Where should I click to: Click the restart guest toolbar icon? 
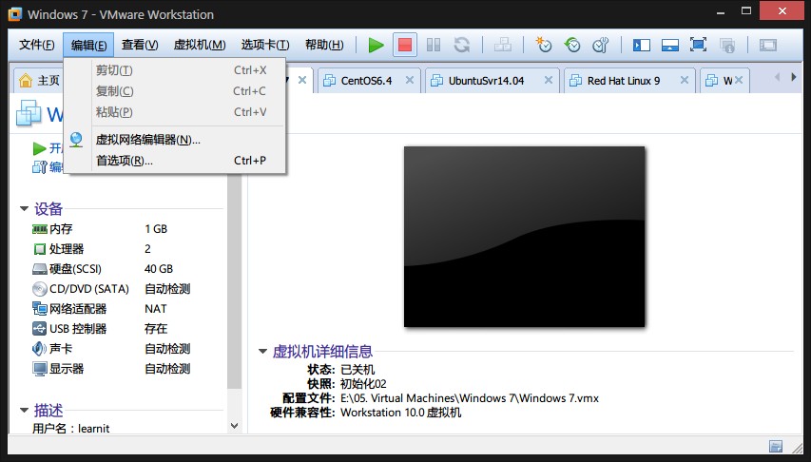pos(462,45)
